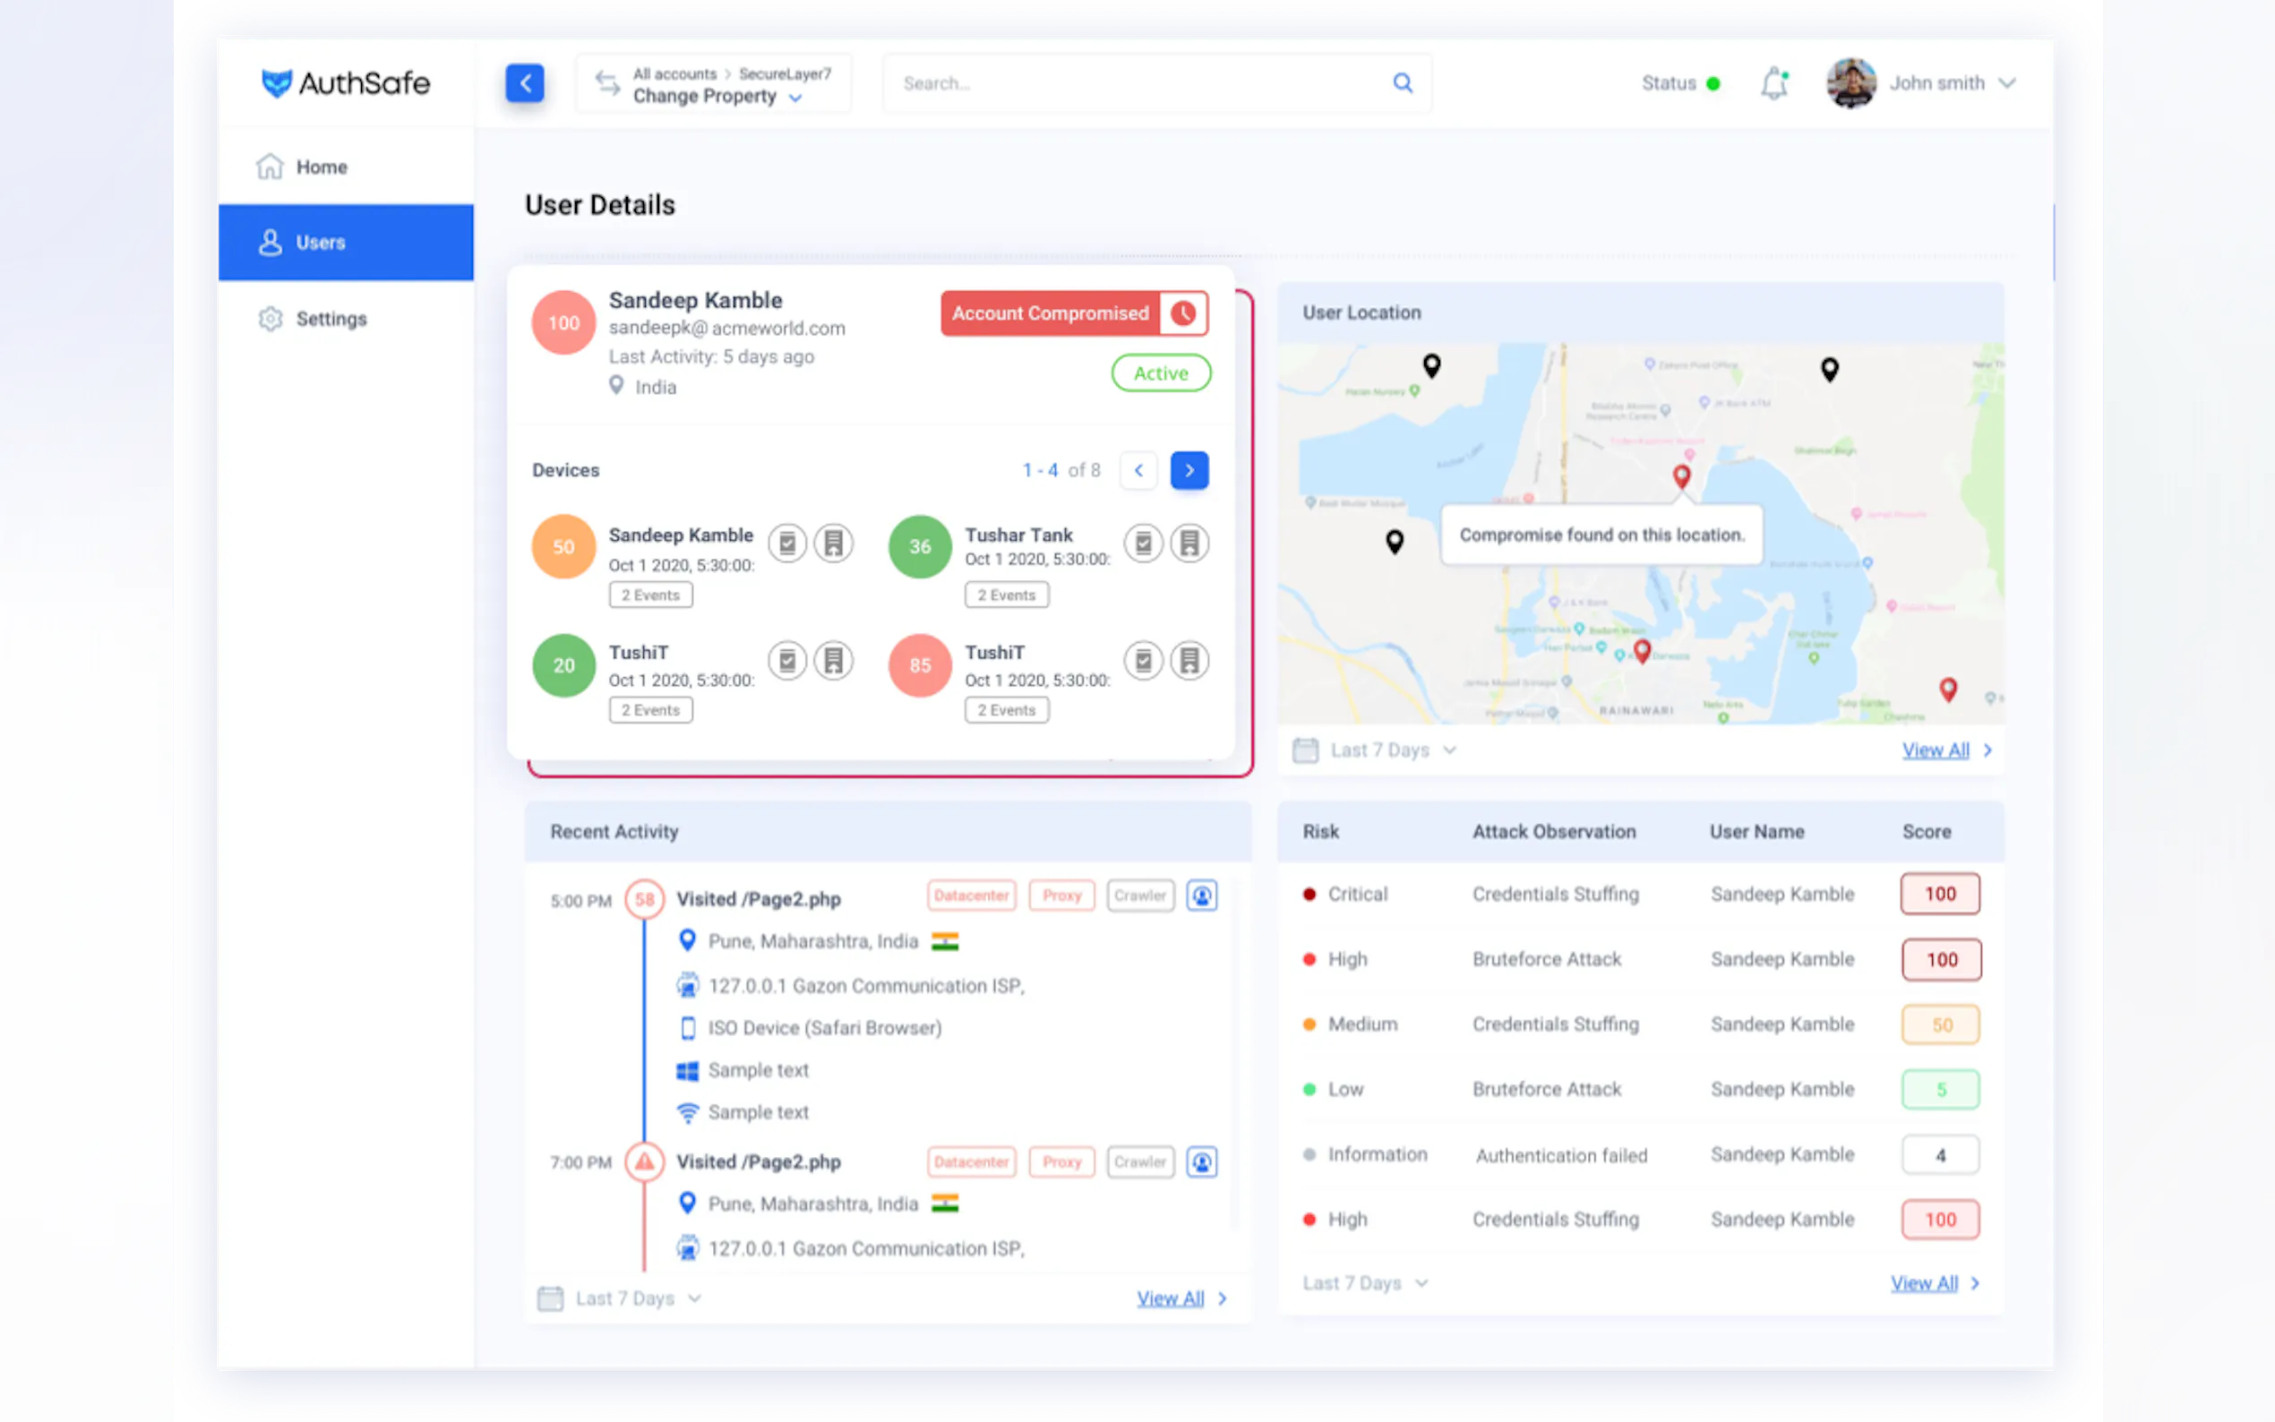Click Crawler tag on 5:00 PM activity
2275x1422 pixels.
[1140, 895]
